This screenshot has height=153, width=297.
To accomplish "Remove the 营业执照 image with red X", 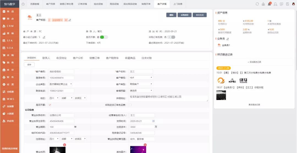I will click(65, 145).
